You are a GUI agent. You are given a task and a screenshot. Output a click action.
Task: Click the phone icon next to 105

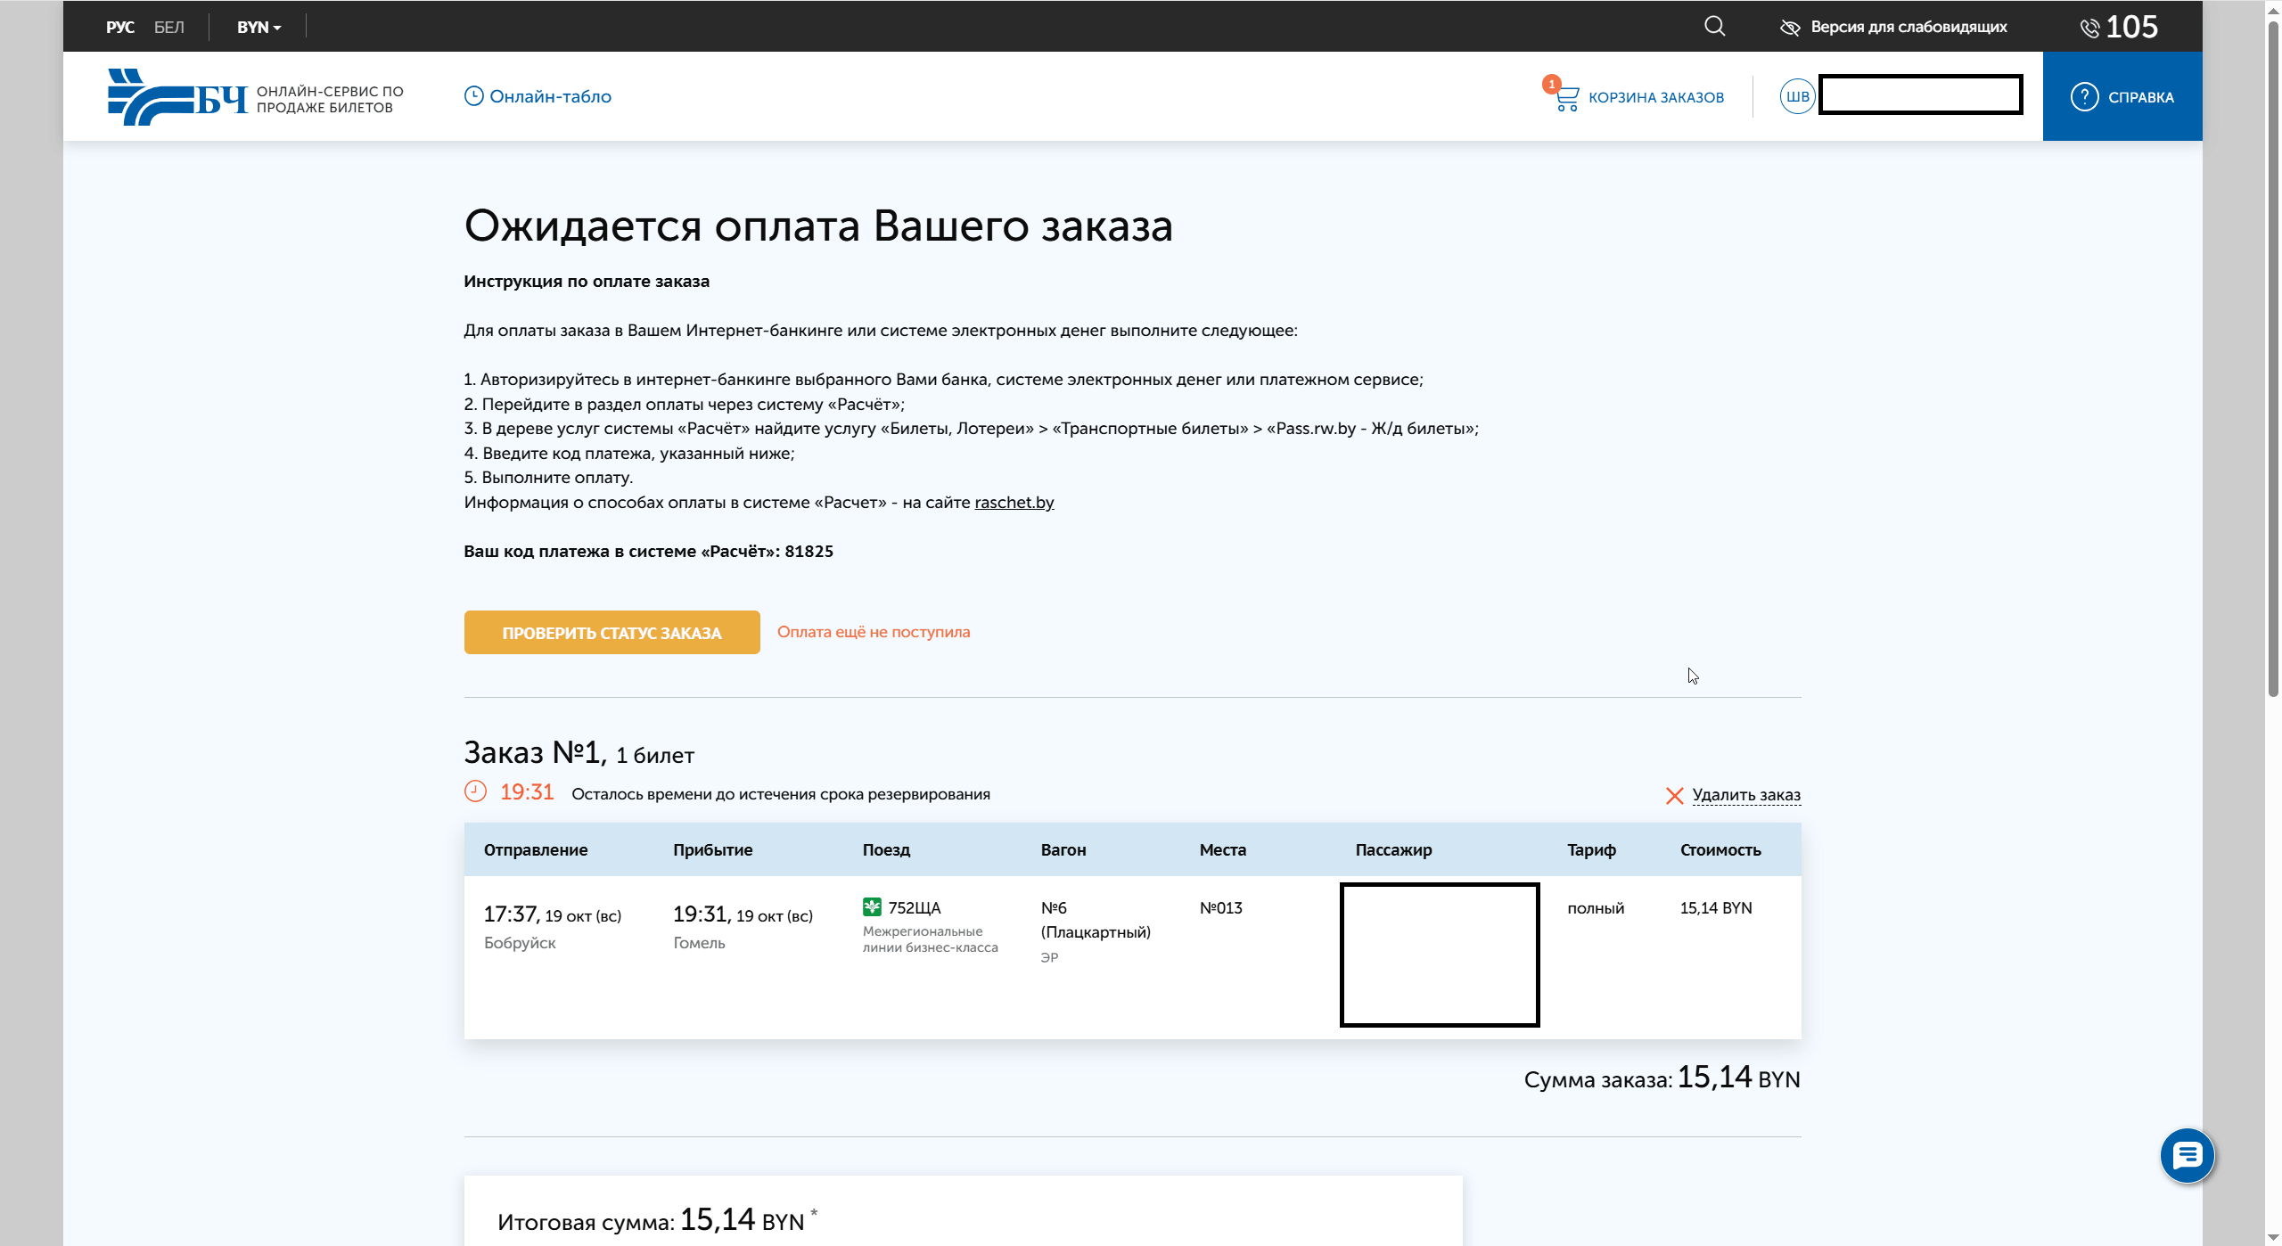[2089, 29]
